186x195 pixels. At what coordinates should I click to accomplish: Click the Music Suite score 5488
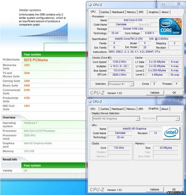pyautogui.click(x=27, y=85)
